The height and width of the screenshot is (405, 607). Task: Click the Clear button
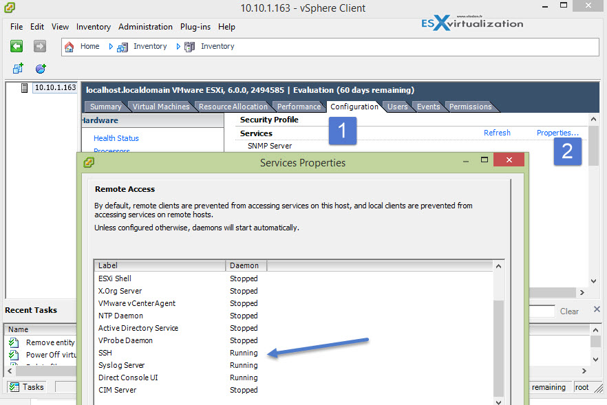click(569, 311)
